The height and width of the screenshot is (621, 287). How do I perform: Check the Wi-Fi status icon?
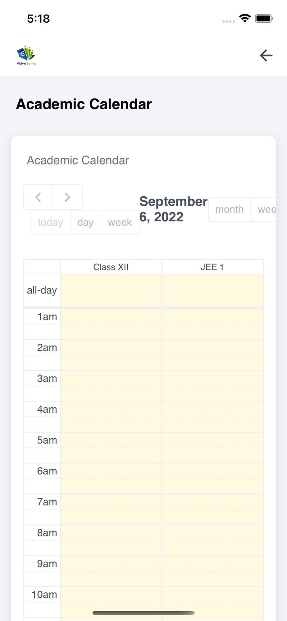click(245, 18)
